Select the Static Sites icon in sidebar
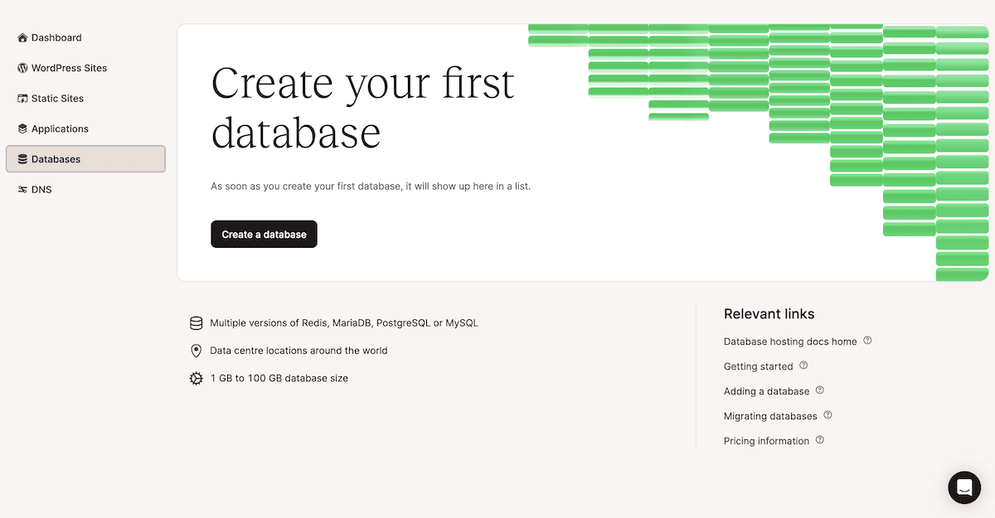Image resolution: width=995 pixels, height=518 pixels. 22,98
